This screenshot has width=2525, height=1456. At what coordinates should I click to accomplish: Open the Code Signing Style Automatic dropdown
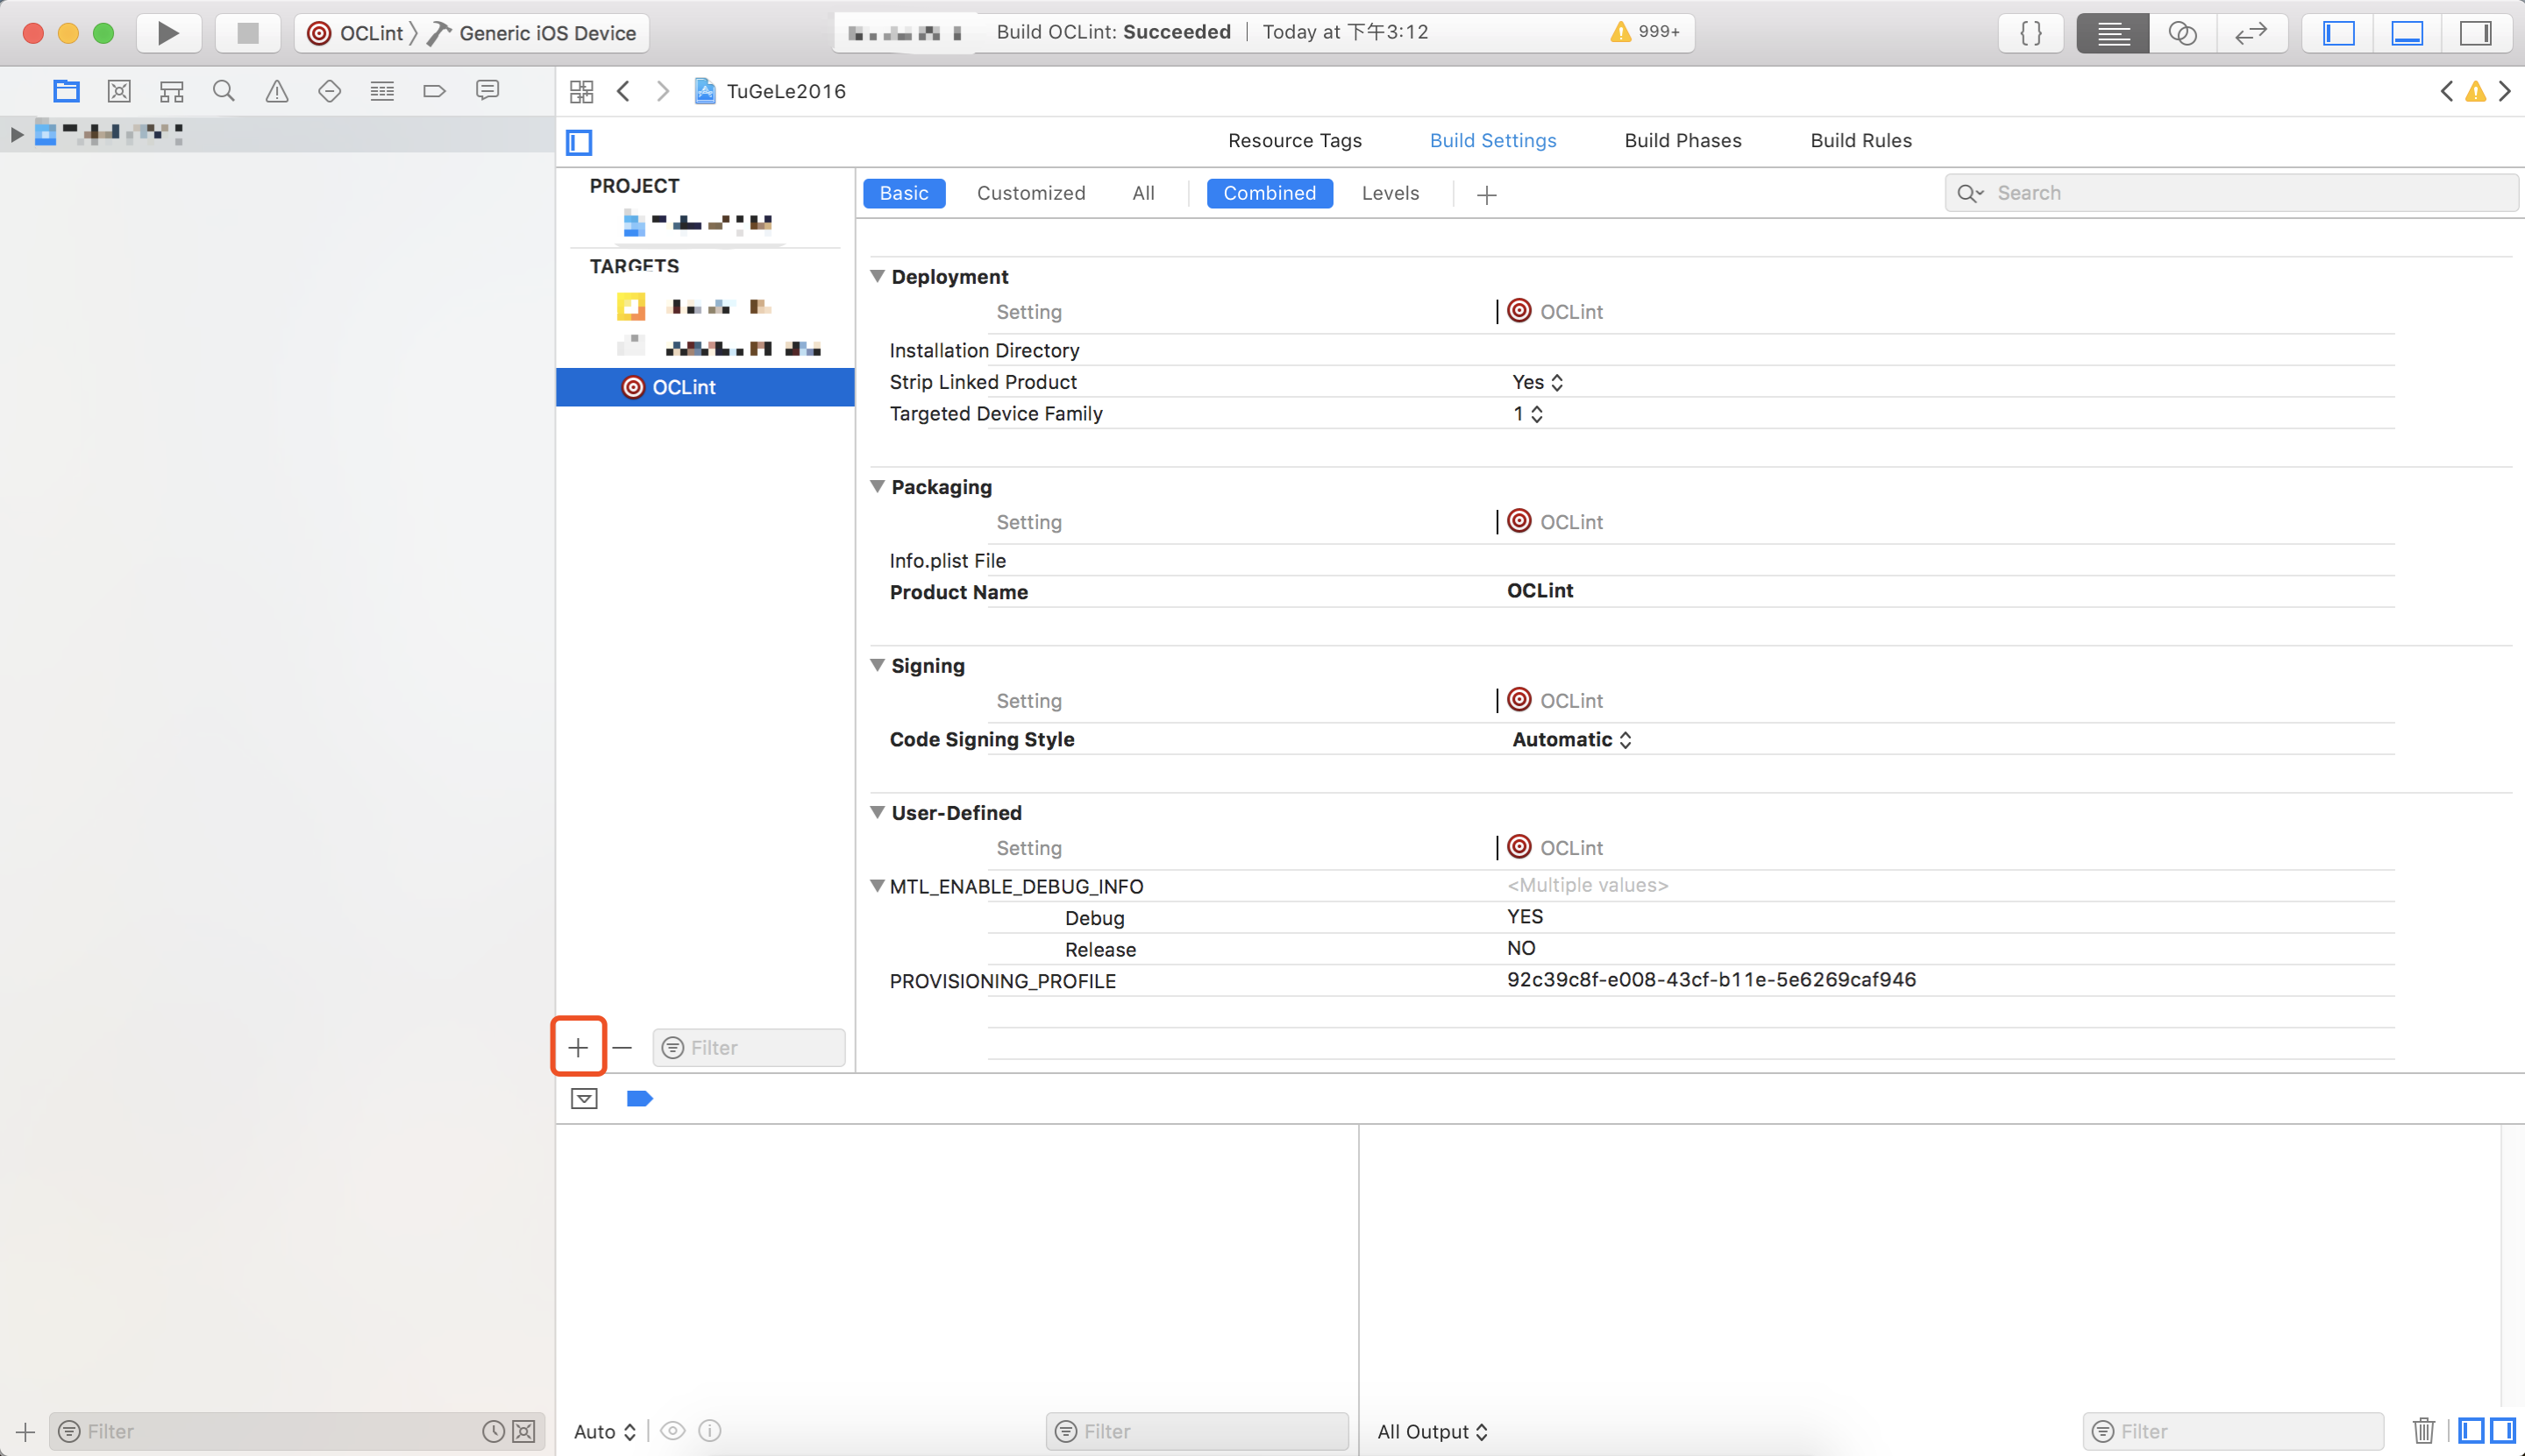pos(1571,739)
